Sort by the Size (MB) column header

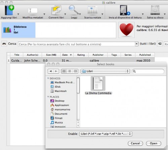[x=51, y=55]
